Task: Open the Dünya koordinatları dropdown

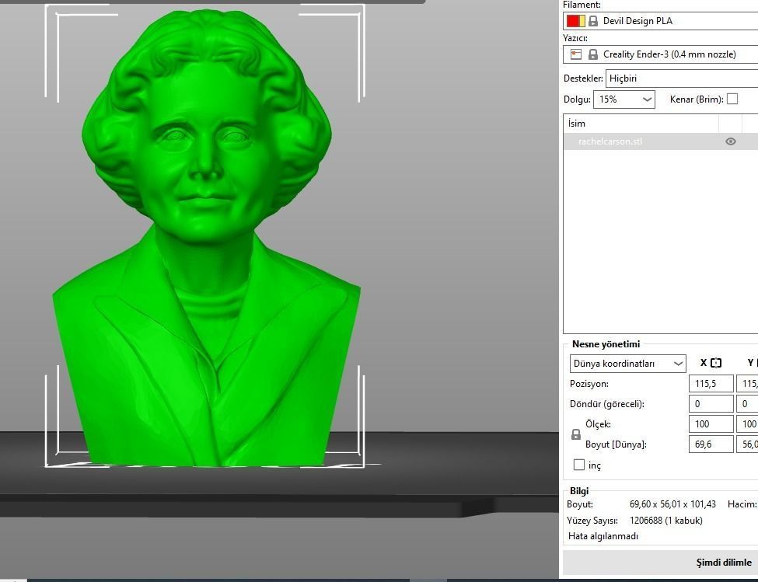Action: coord(628,363)
